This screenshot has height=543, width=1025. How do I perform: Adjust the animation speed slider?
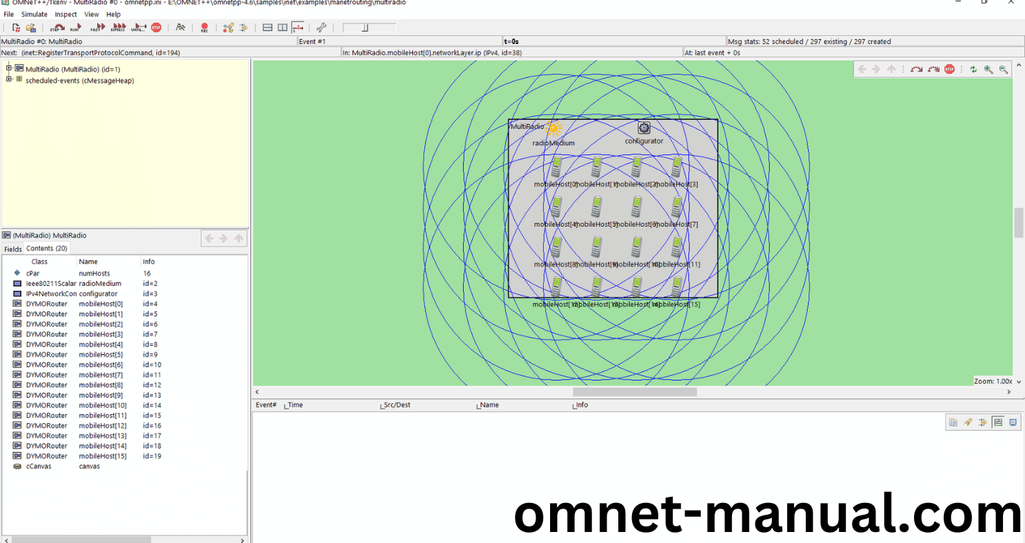[366, 28]
